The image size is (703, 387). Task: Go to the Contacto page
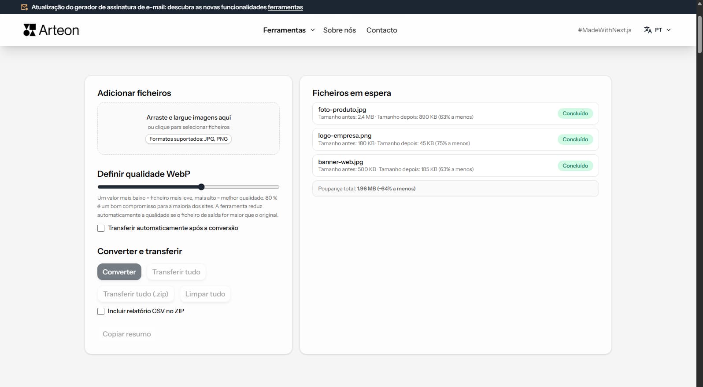381,30
